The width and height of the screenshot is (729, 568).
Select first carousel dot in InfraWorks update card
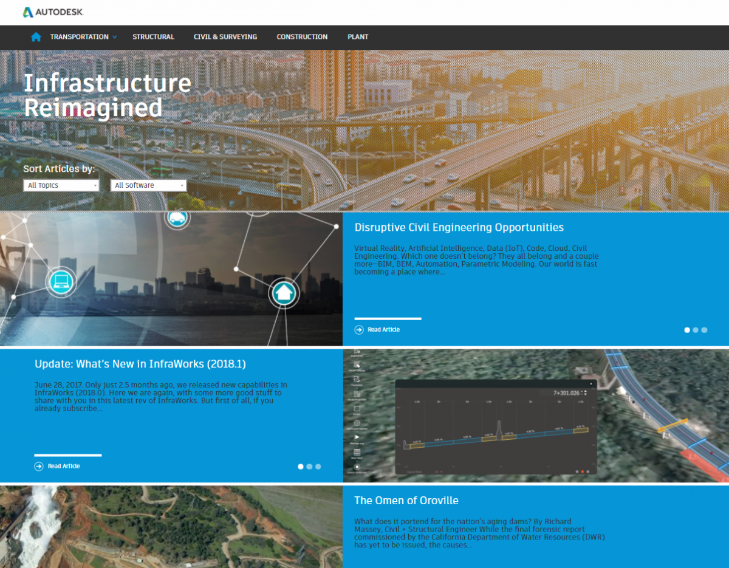coord(301,467)
